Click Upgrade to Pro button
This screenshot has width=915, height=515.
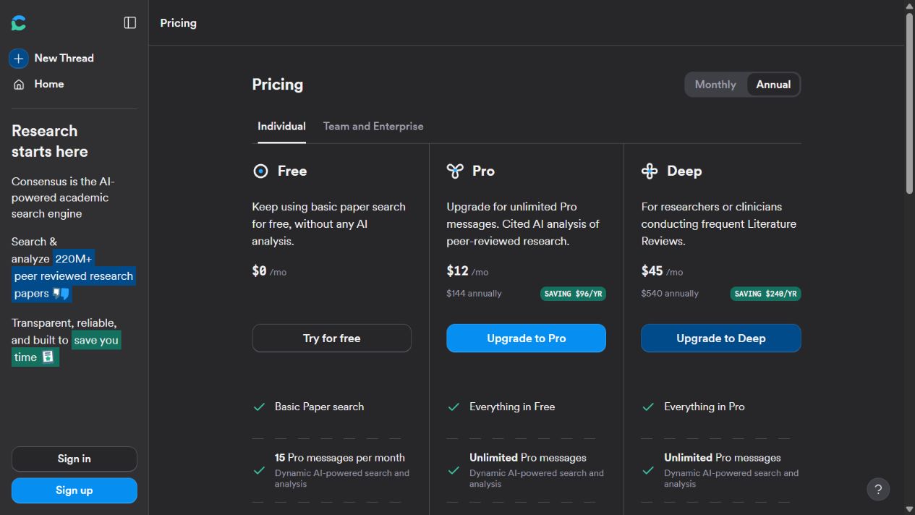[526, 339]
